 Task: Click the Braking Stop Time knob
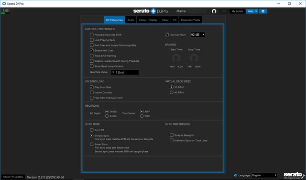coord(194,58)
